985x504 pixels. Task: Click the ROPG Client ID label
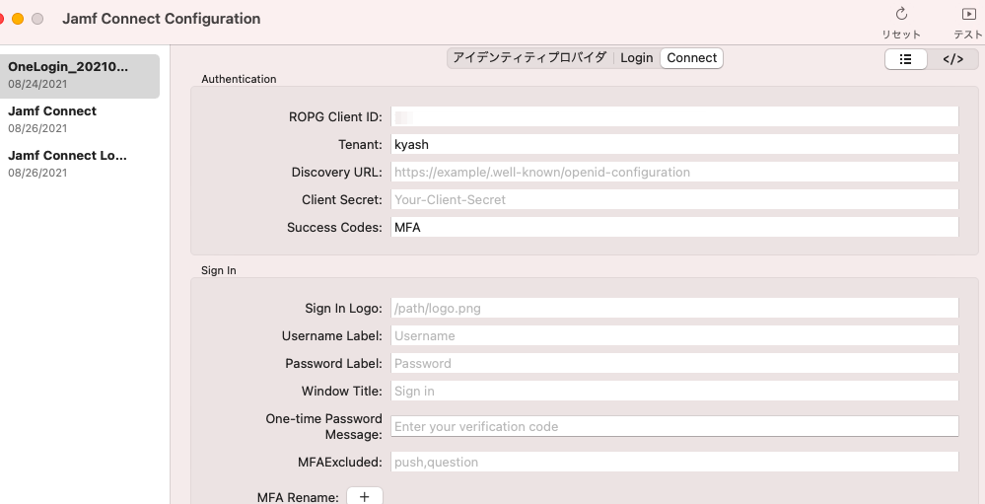[x=335, y=117]
